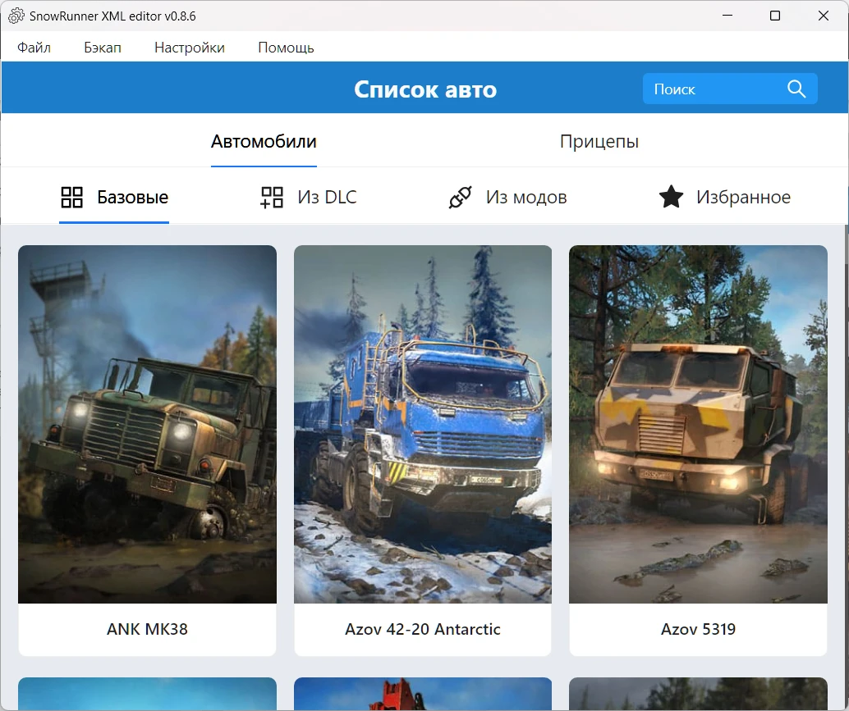Open the Бэкап menu
Screen dimensions: 849x711
tap(102, 48)
